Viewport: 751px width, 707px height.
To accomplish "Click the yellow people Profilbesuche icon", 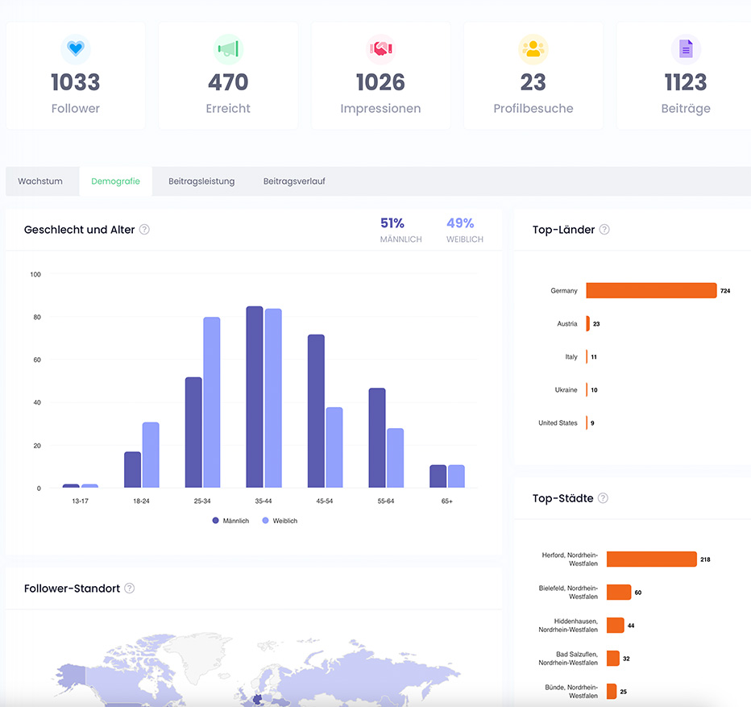I will tap(533, 49).
